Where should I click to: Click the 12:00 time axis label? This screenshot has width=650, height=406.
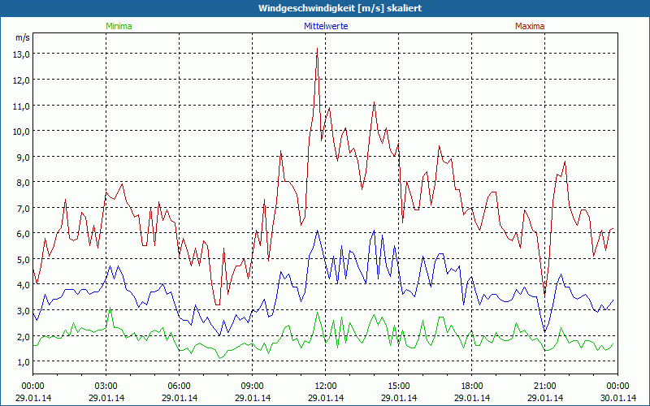[326, 386]
